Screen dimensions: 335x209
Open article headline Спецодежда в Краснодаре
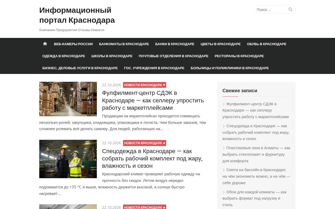point(152,158)
